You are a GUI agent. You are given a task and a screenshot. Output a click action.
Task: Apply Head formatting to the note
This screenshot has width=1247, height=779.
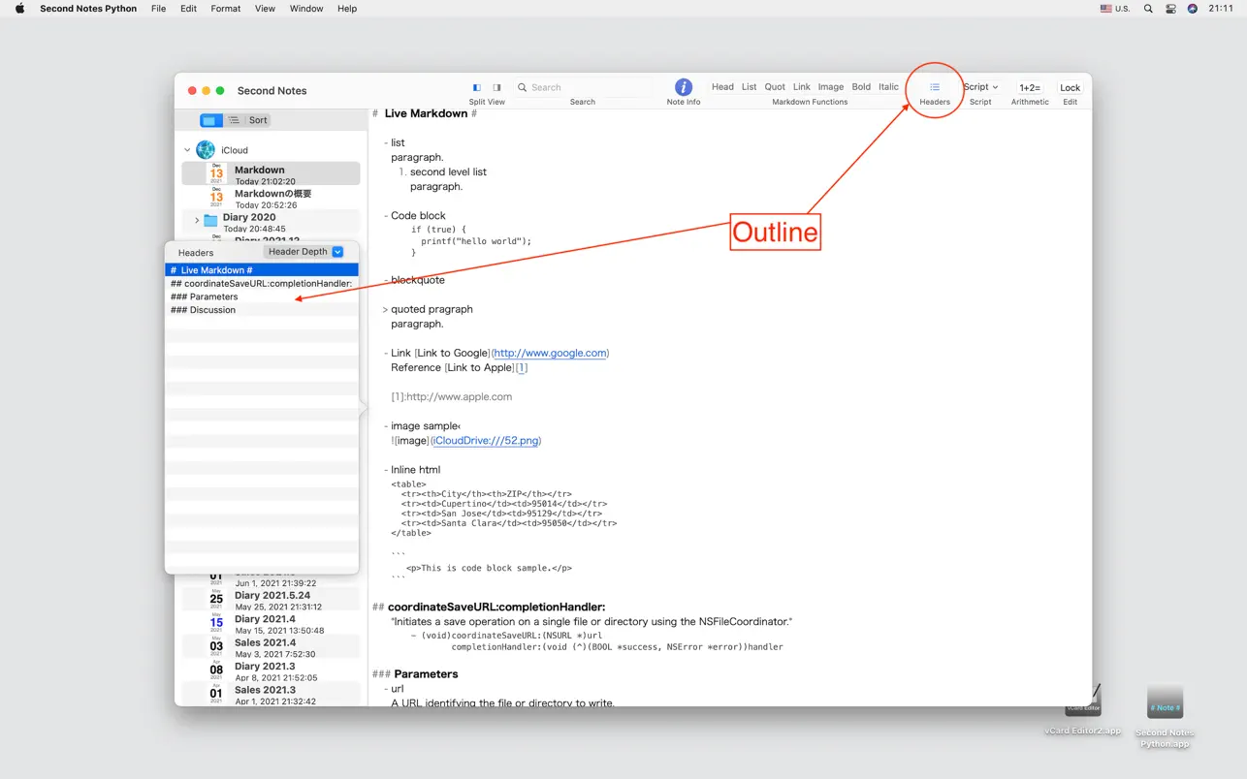click(x=722, y=86)
